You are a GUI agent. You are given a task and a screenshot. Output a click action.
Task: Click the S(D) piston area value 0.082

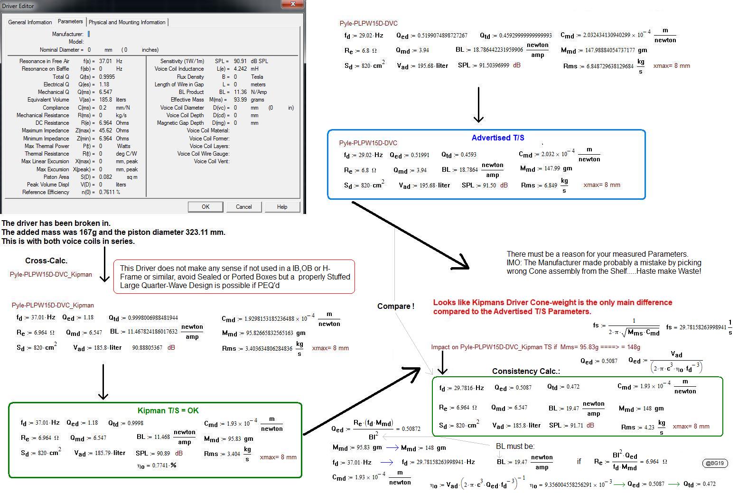106,177
